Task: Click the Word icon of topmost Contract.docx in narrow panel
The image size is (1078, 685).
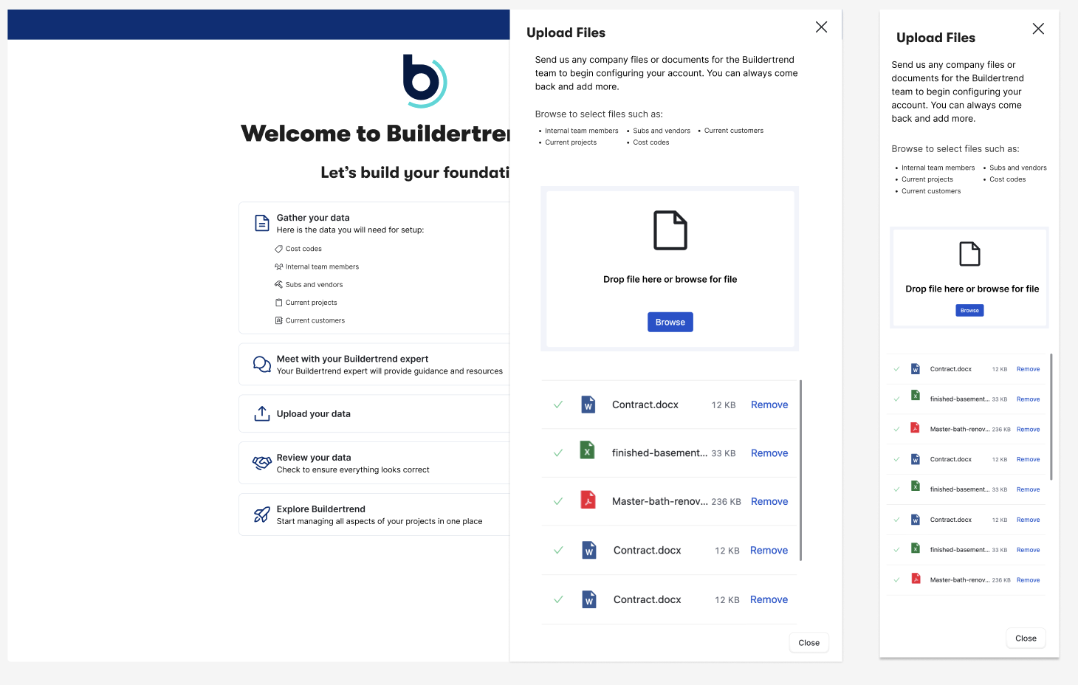Action: pos(915,368)
